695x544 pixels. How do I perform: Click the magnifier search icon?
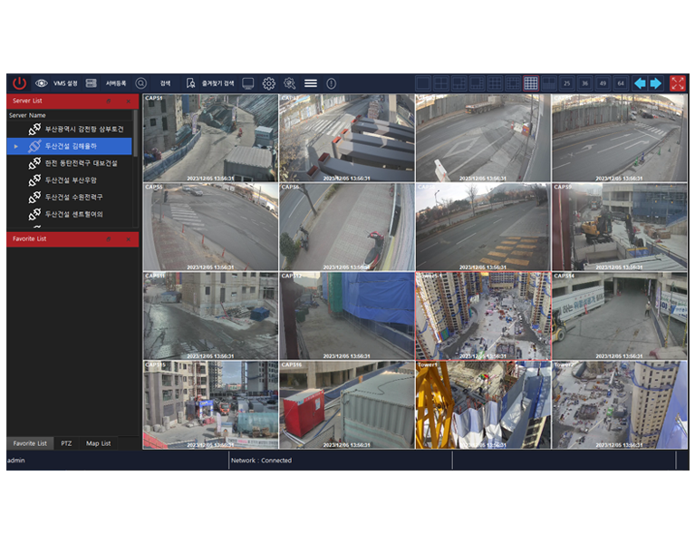point(140,83)
